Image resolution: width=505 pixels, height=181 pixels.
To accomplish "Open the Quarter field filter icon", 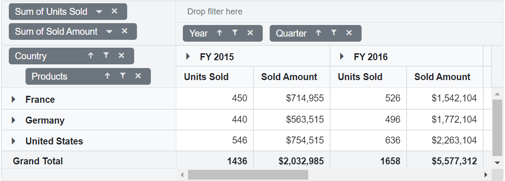I will tap(334, 33).
